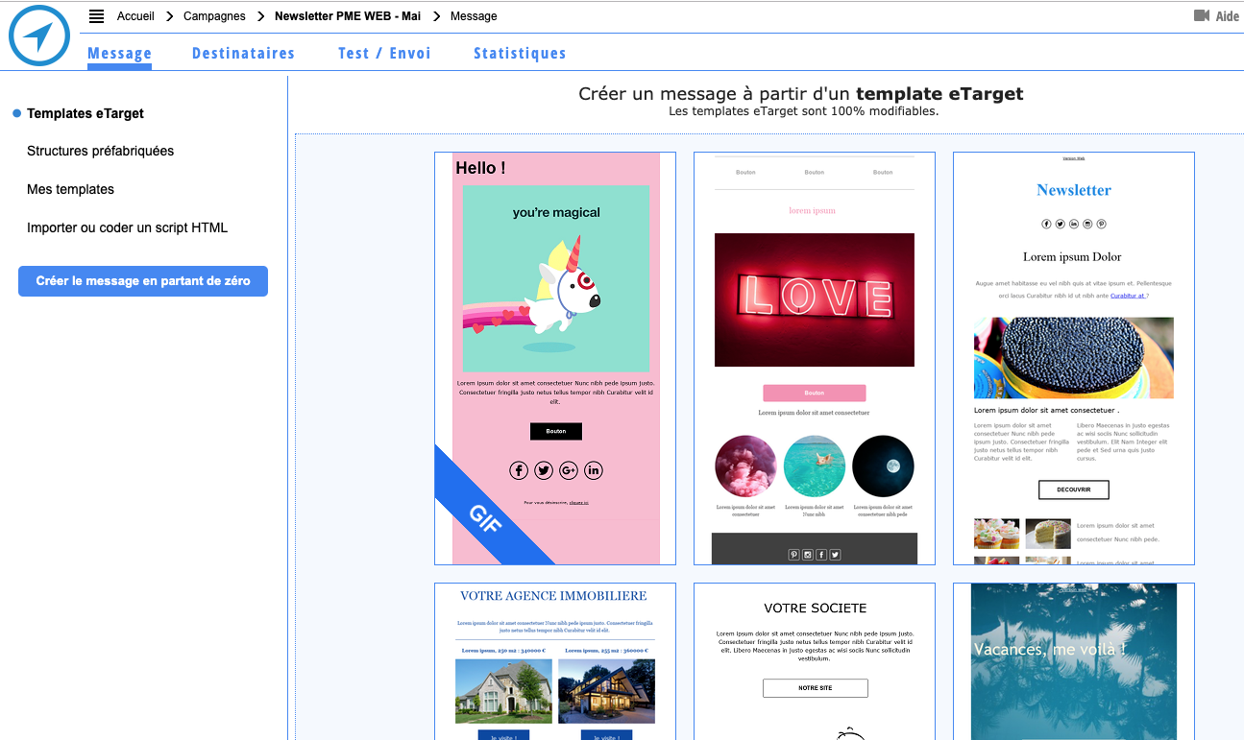Click 'you're magical' text in template
The height and width of the screenshot is (740, 1244).
coord(556,213)
